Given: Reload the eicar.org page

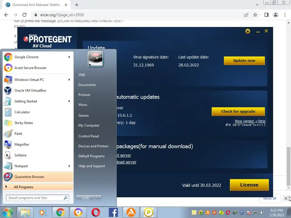Looking at the screenshot, I should (x=24, y=15).
